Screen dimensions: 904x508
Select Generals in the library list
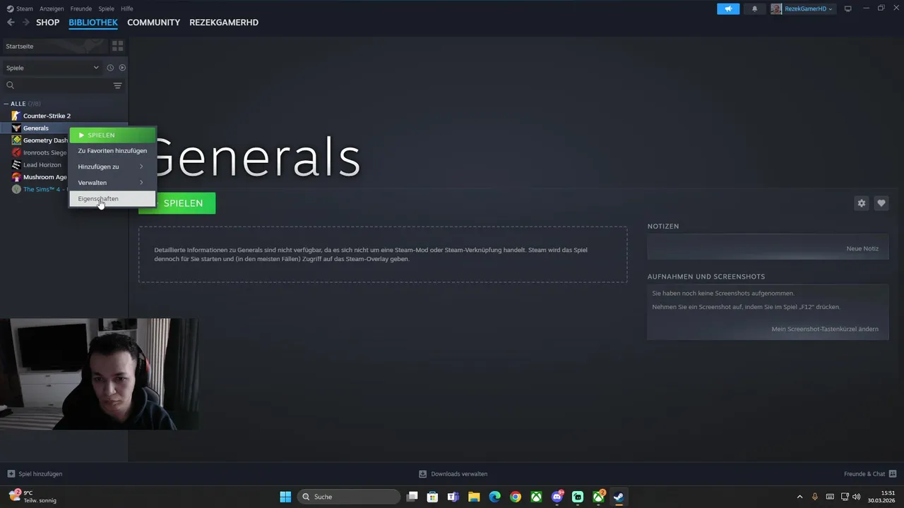coord(36,128)
